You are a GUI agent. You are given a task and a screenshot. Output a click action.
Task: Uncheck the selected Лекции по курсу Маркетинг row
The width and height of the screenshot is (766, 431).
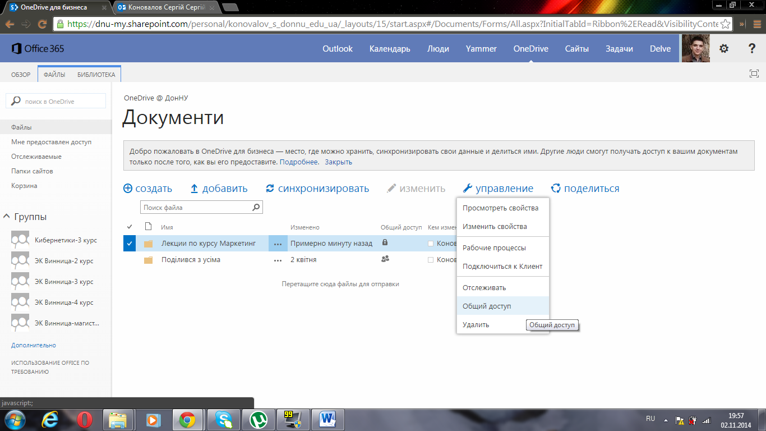pyautogui.click(x=130, y=244)
